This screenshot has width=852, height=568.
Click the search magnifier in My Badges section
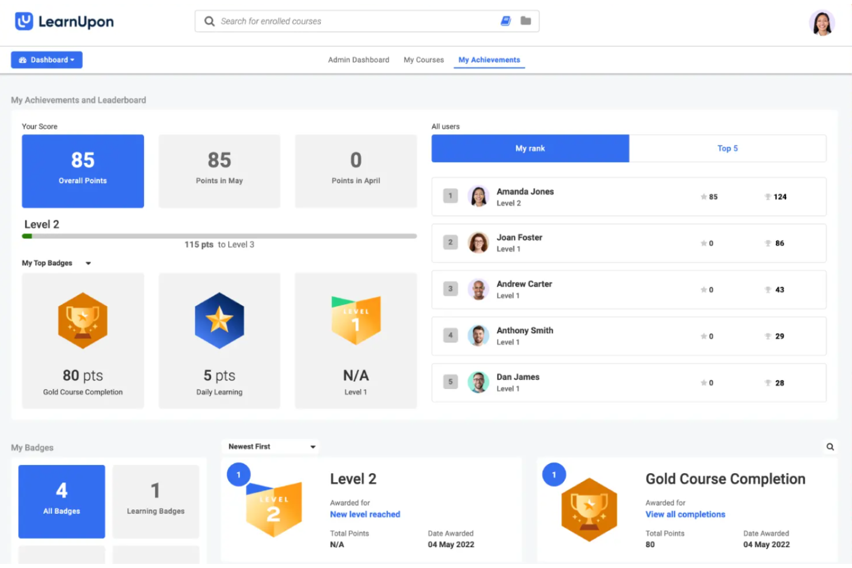pyautogui.click(x=830, y=446)
